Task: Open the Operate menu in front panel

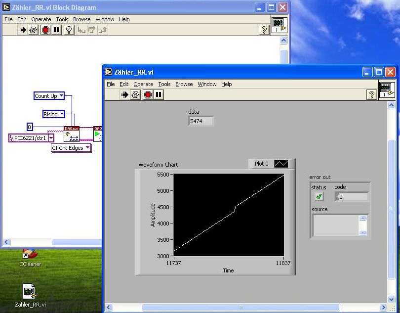Action: click(143, 84)
